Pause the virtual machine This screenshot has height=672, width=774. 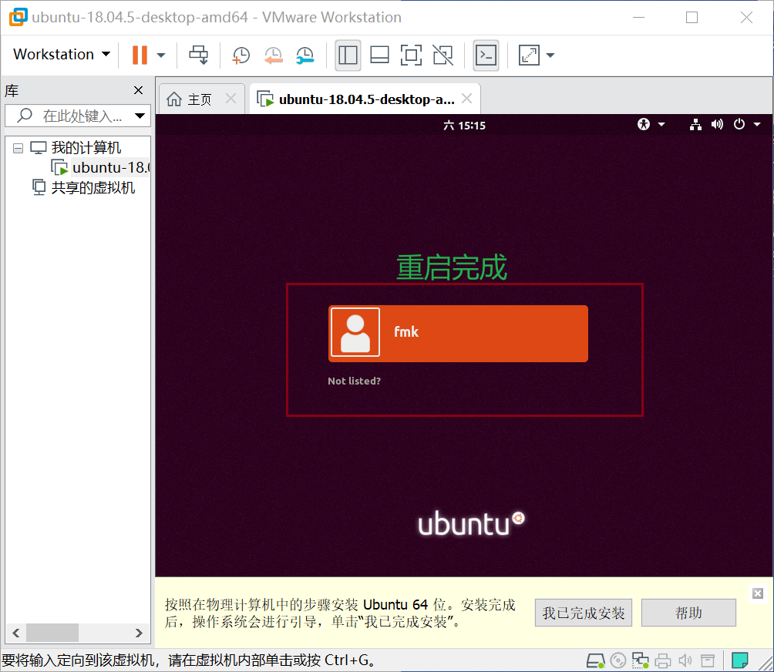(x=140, y=55)
